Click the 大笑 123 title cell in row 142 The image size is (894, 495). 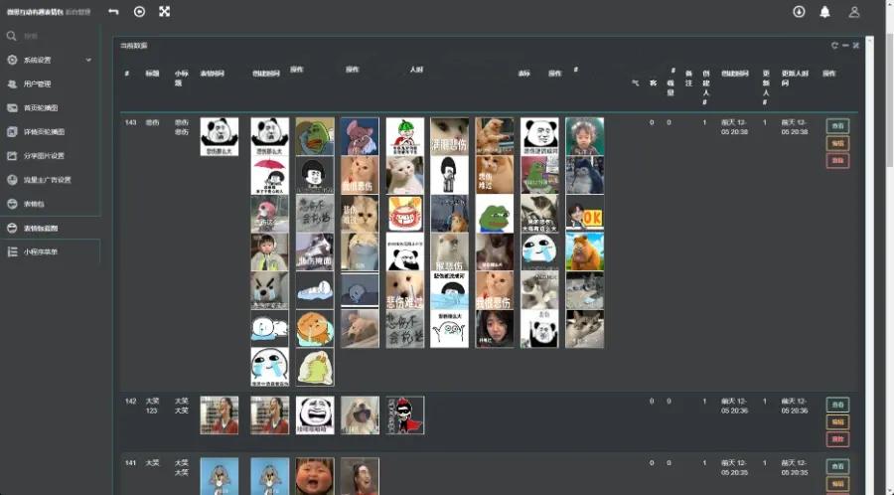[x=152, y=406]
